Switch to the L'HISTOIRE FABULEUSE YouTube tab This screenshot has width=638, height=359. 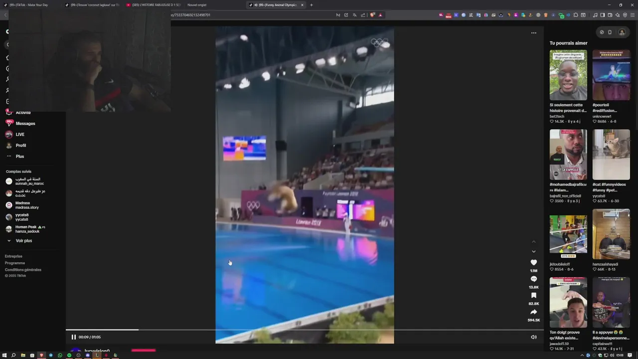[x=154, y=5]
